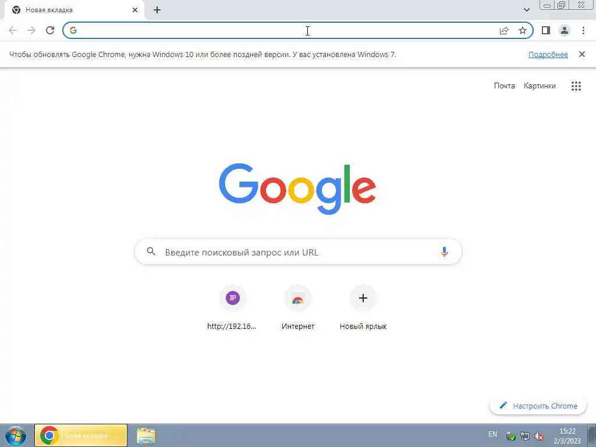596x447 pixels.
Task: Start voice search with the microphone icon
Action: [x=444, y=251]
